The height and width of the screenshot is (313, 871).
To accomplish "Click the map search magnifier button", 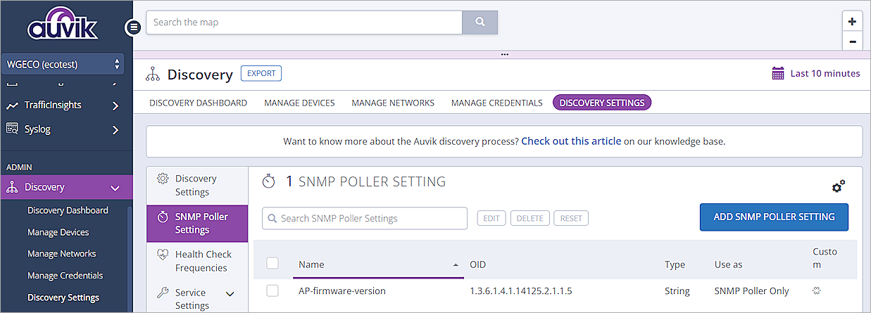I will point(480,22).
